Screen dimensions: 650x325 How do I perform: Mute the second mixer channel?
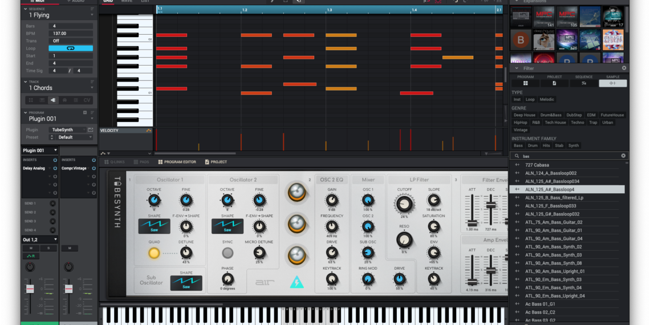pos(70,248)
